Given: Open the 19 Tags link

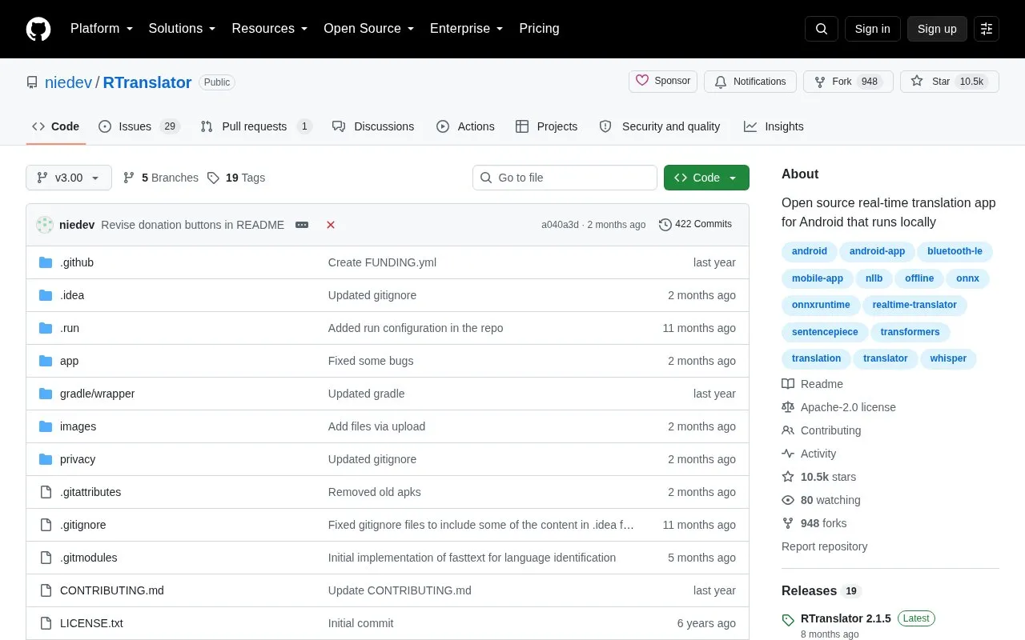Looking at the screenshot, I should point(236,178).
